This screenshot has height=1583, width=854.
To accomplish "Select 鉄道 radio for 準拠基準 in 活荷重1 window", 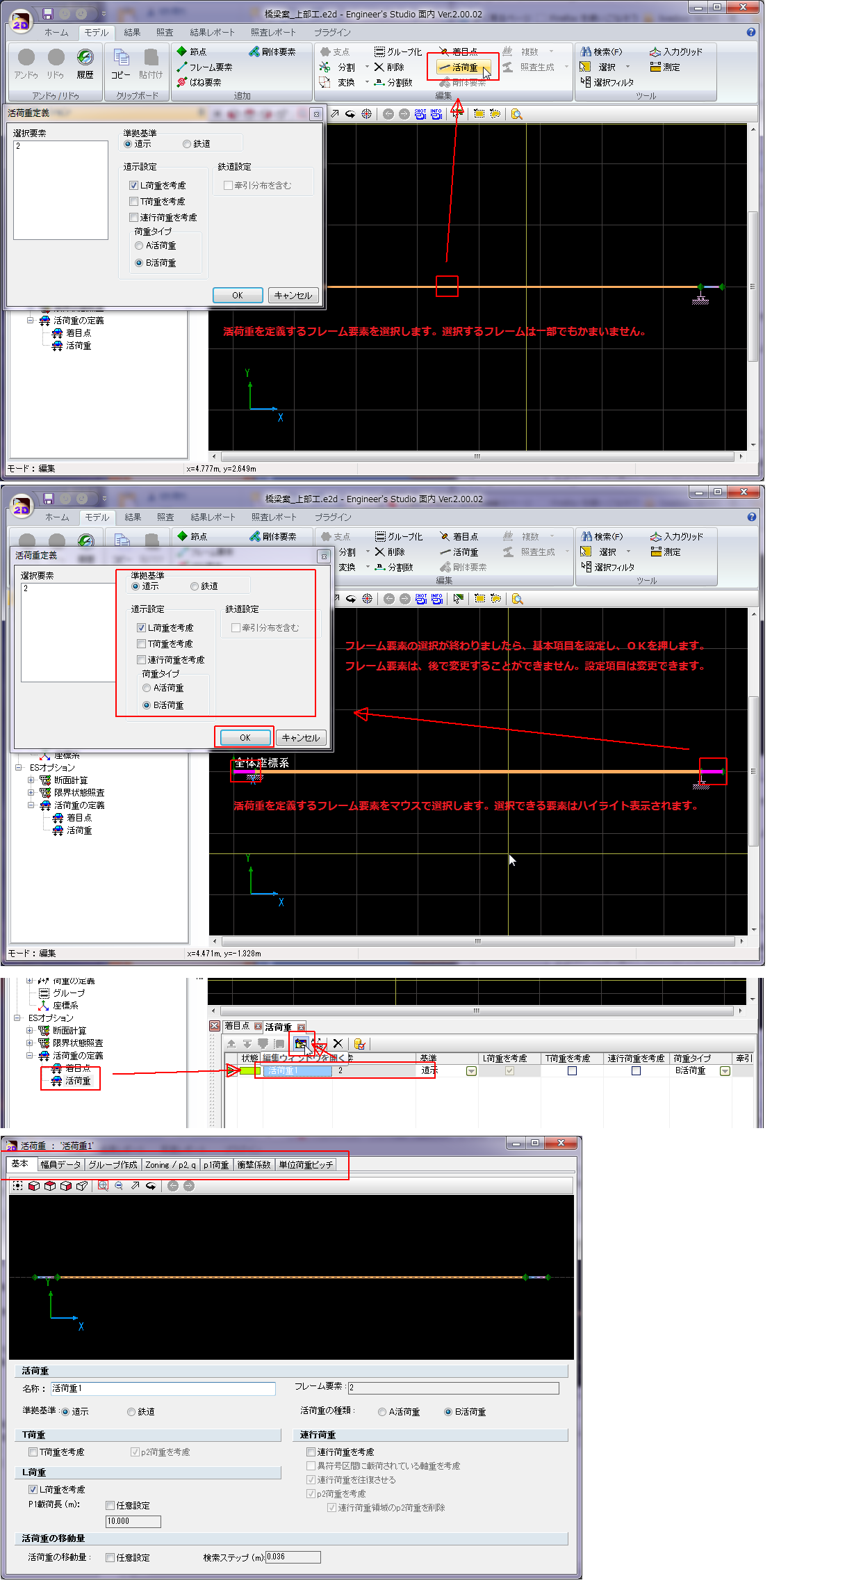I will pyautogui.click(x=131, y=1412).
